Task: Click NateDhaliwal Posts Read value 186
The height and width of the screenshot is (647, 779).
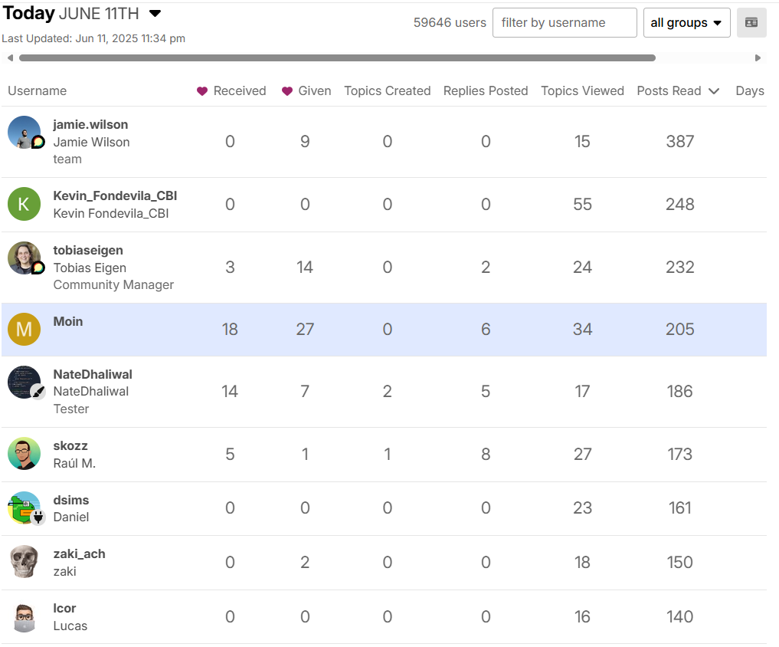Action: tap(679, 392)
